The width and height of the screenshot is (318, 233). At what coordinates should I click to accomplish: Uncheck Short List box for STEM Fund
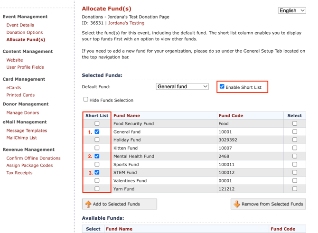tap(97, 172)
